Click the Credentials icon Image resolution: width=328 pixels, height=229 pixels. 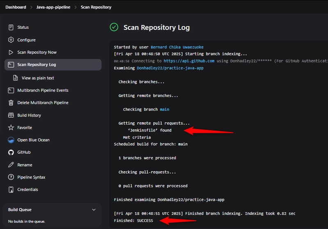[x=11, y=190]
